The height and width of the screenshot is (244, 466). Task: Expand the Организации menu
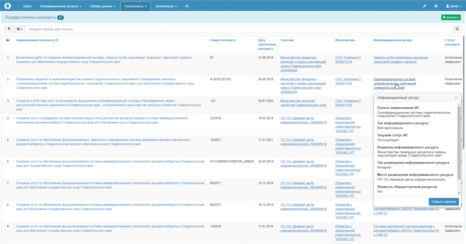166,6
